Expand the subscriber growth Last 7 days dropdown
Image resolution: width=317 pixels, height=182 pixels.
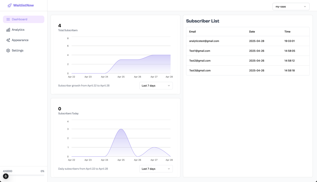pos(156,86)
